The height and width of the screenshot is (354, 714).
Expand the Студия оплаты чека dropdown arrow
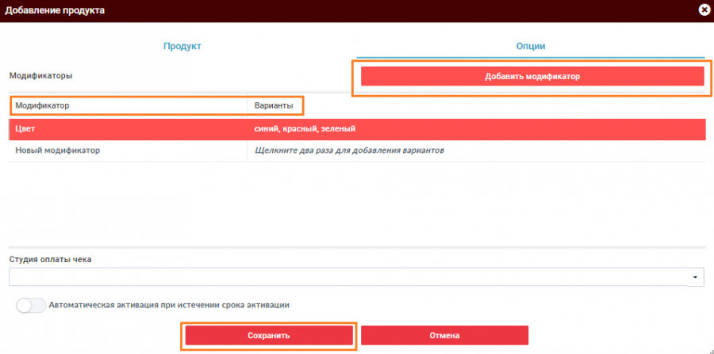(x=696, y=277)
